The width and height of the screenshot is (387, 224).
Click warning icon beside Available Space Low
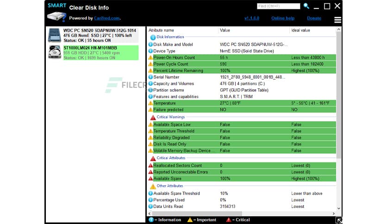(150, 124)
